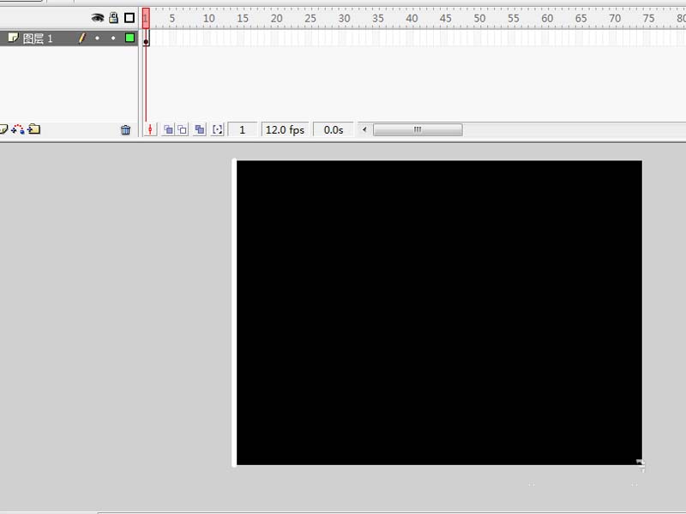Viewport: 686px width, 514px height.
Task: Enable Onion Skin Outlines
Action: click(183, 129)
